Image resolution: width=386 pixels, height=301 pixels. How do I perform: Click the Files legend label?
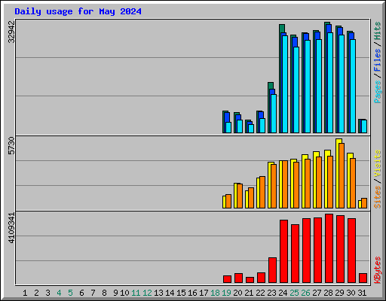tap(378, 60)
